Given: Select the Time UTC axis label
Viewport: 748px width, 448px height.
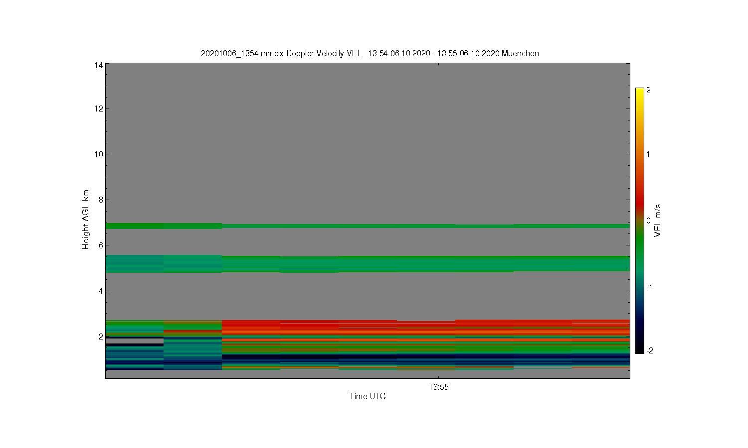Looking at the screenshot, I should pos(368,397).
